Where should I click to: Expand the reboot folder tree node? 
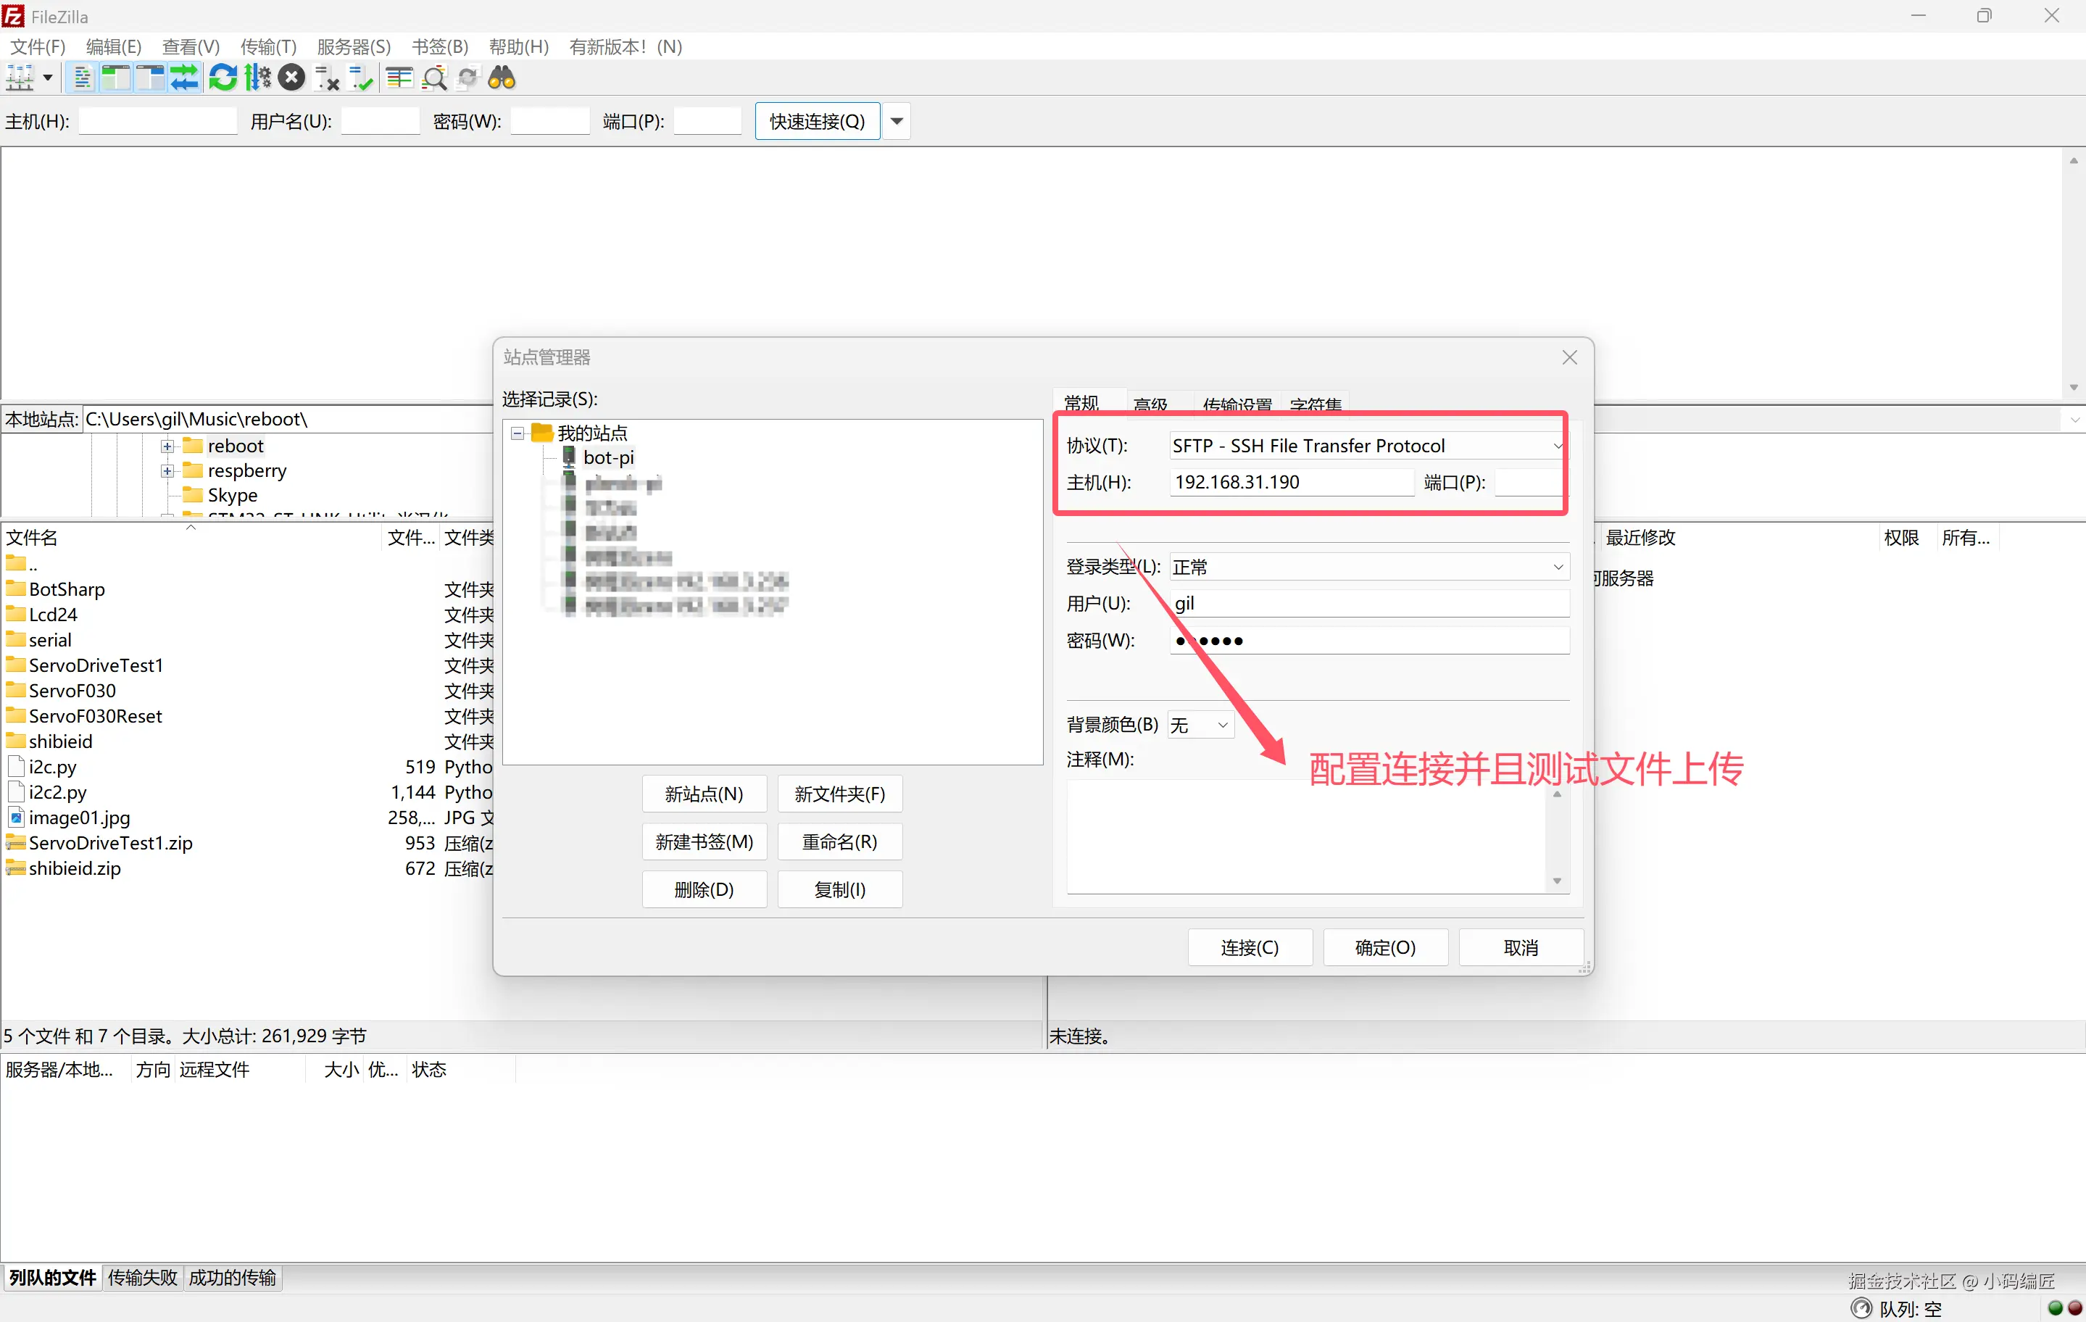coord(167,446)
